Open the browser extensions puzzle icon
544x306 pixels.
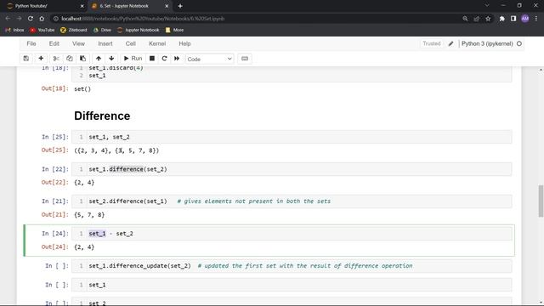click(x=502, y=19)
